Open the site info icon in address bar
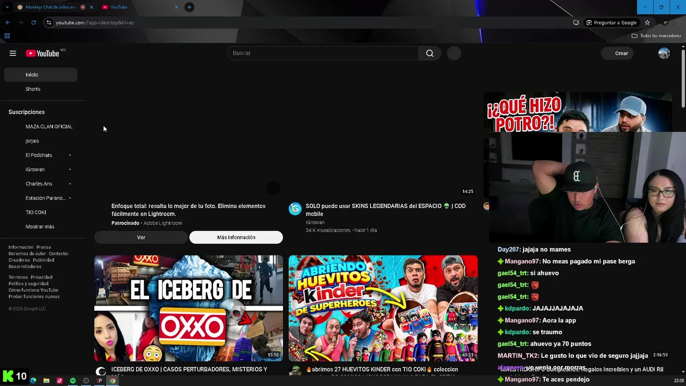686x386 pixels. (49, 23)
